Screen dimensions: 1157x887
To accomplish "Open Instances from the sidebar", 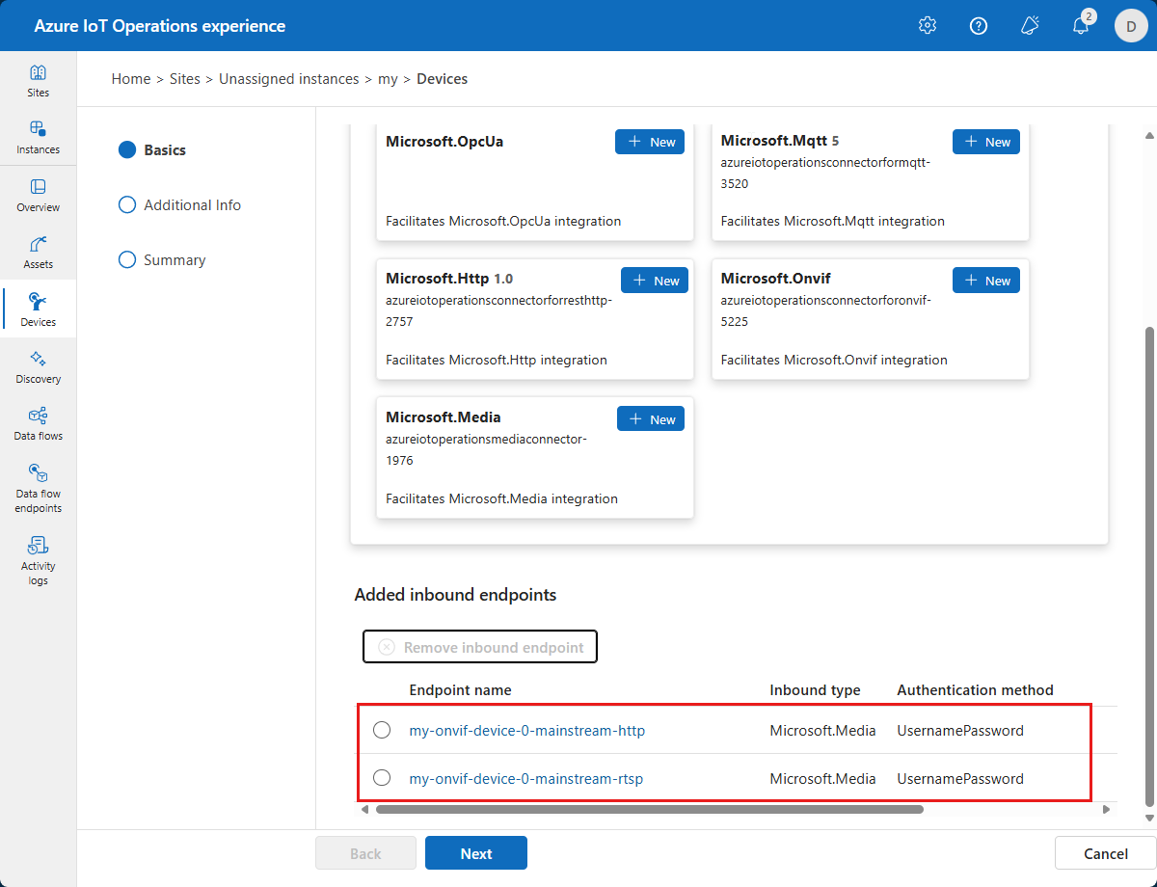I will 38,138.
